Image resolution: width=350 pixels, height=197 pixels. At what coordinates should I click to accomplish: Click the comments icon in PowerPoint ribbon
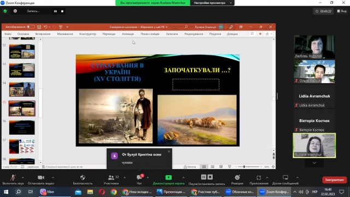(252, 34)
